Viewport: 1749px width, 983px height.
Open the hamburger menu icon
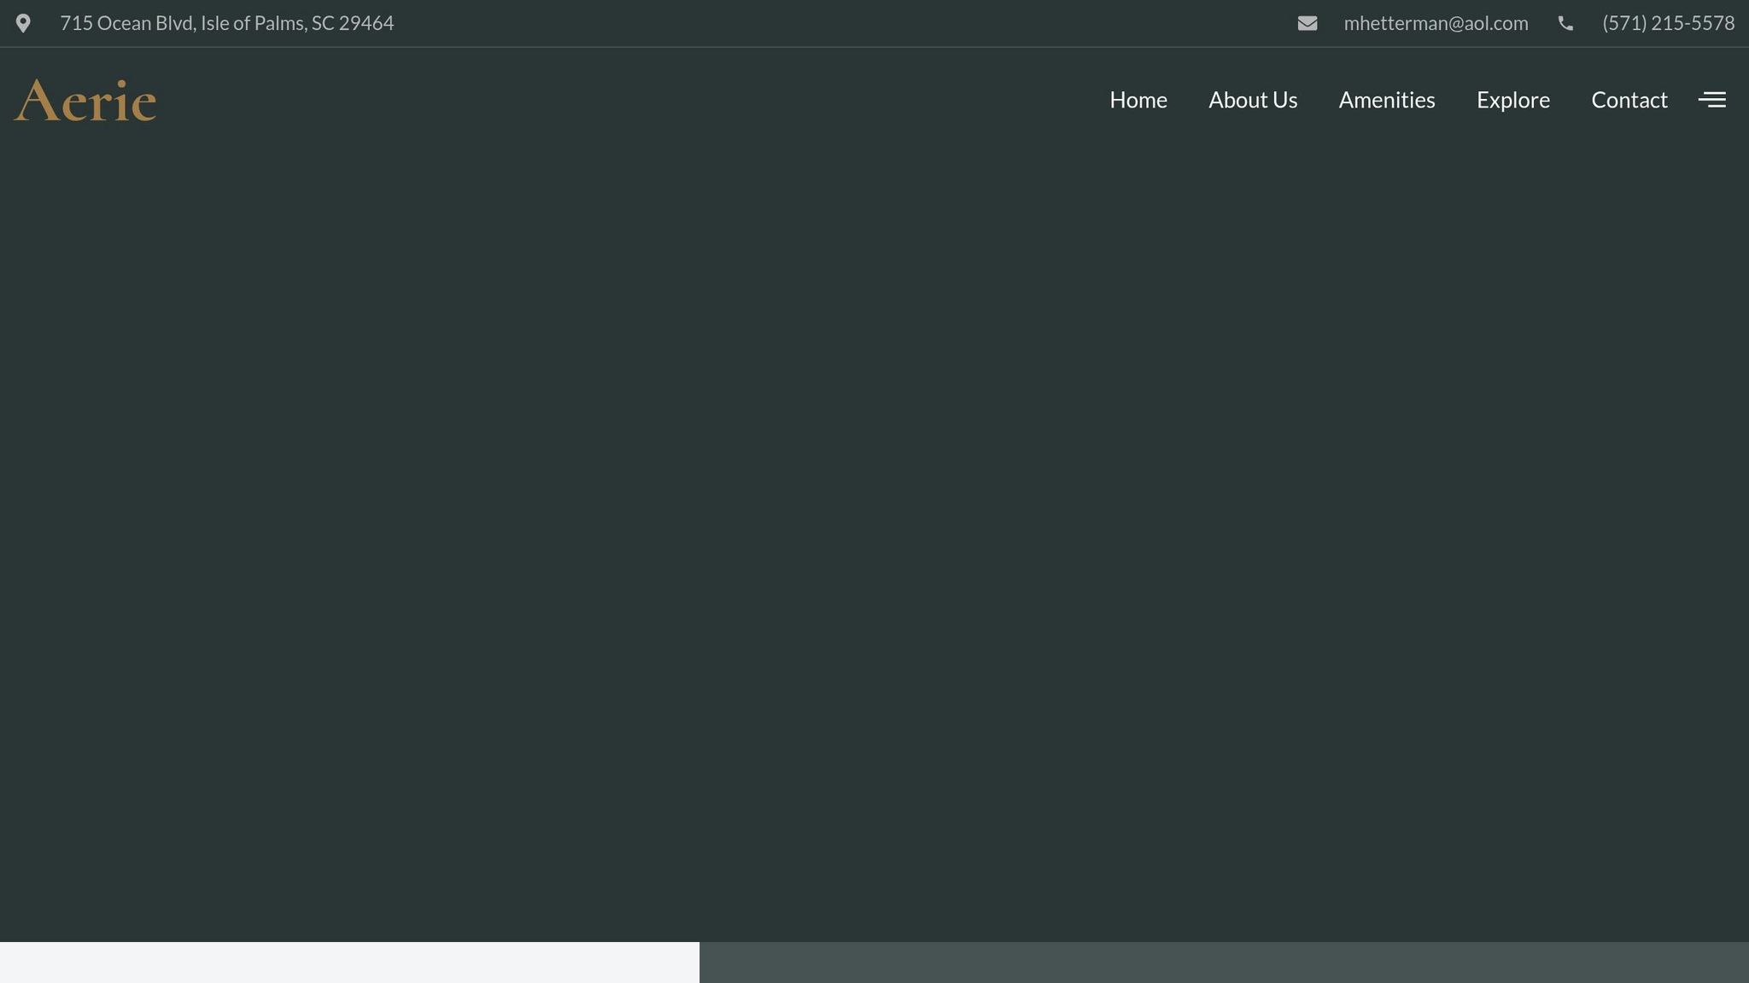[1711, 100]
